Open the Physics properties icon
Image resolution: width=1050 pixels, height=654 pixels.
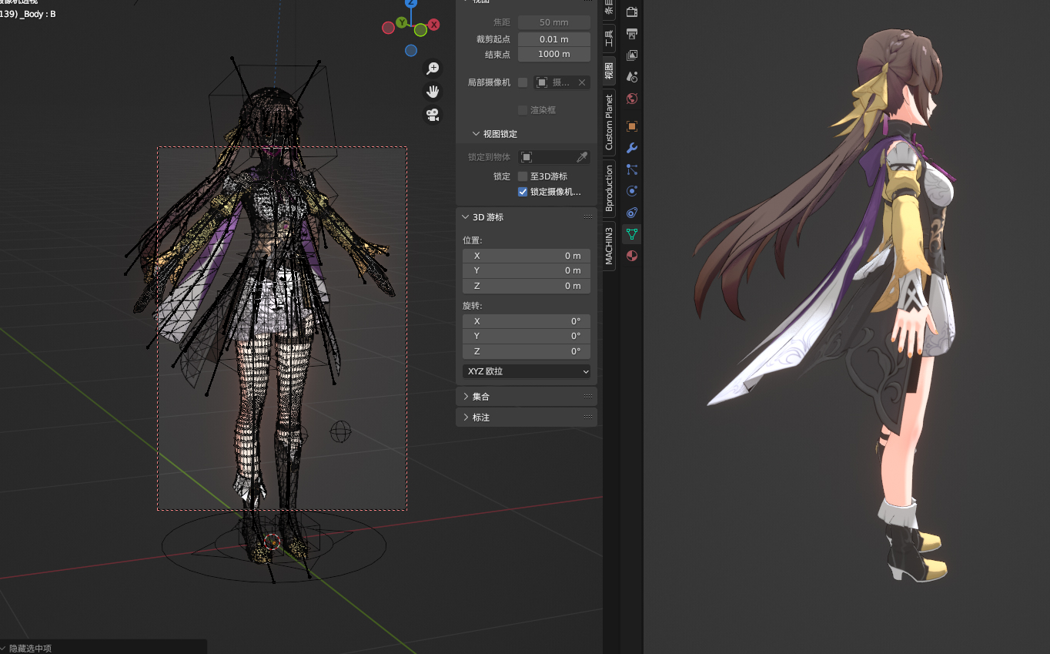point(632,191)
